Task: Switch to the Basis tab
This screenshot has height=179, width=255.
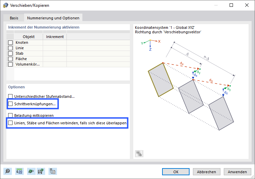Action: [14, 18]
